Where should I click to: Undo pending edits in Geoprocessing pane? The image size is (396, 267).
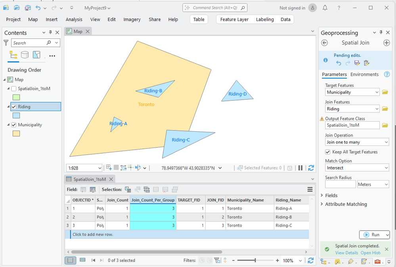coord(339,63)
